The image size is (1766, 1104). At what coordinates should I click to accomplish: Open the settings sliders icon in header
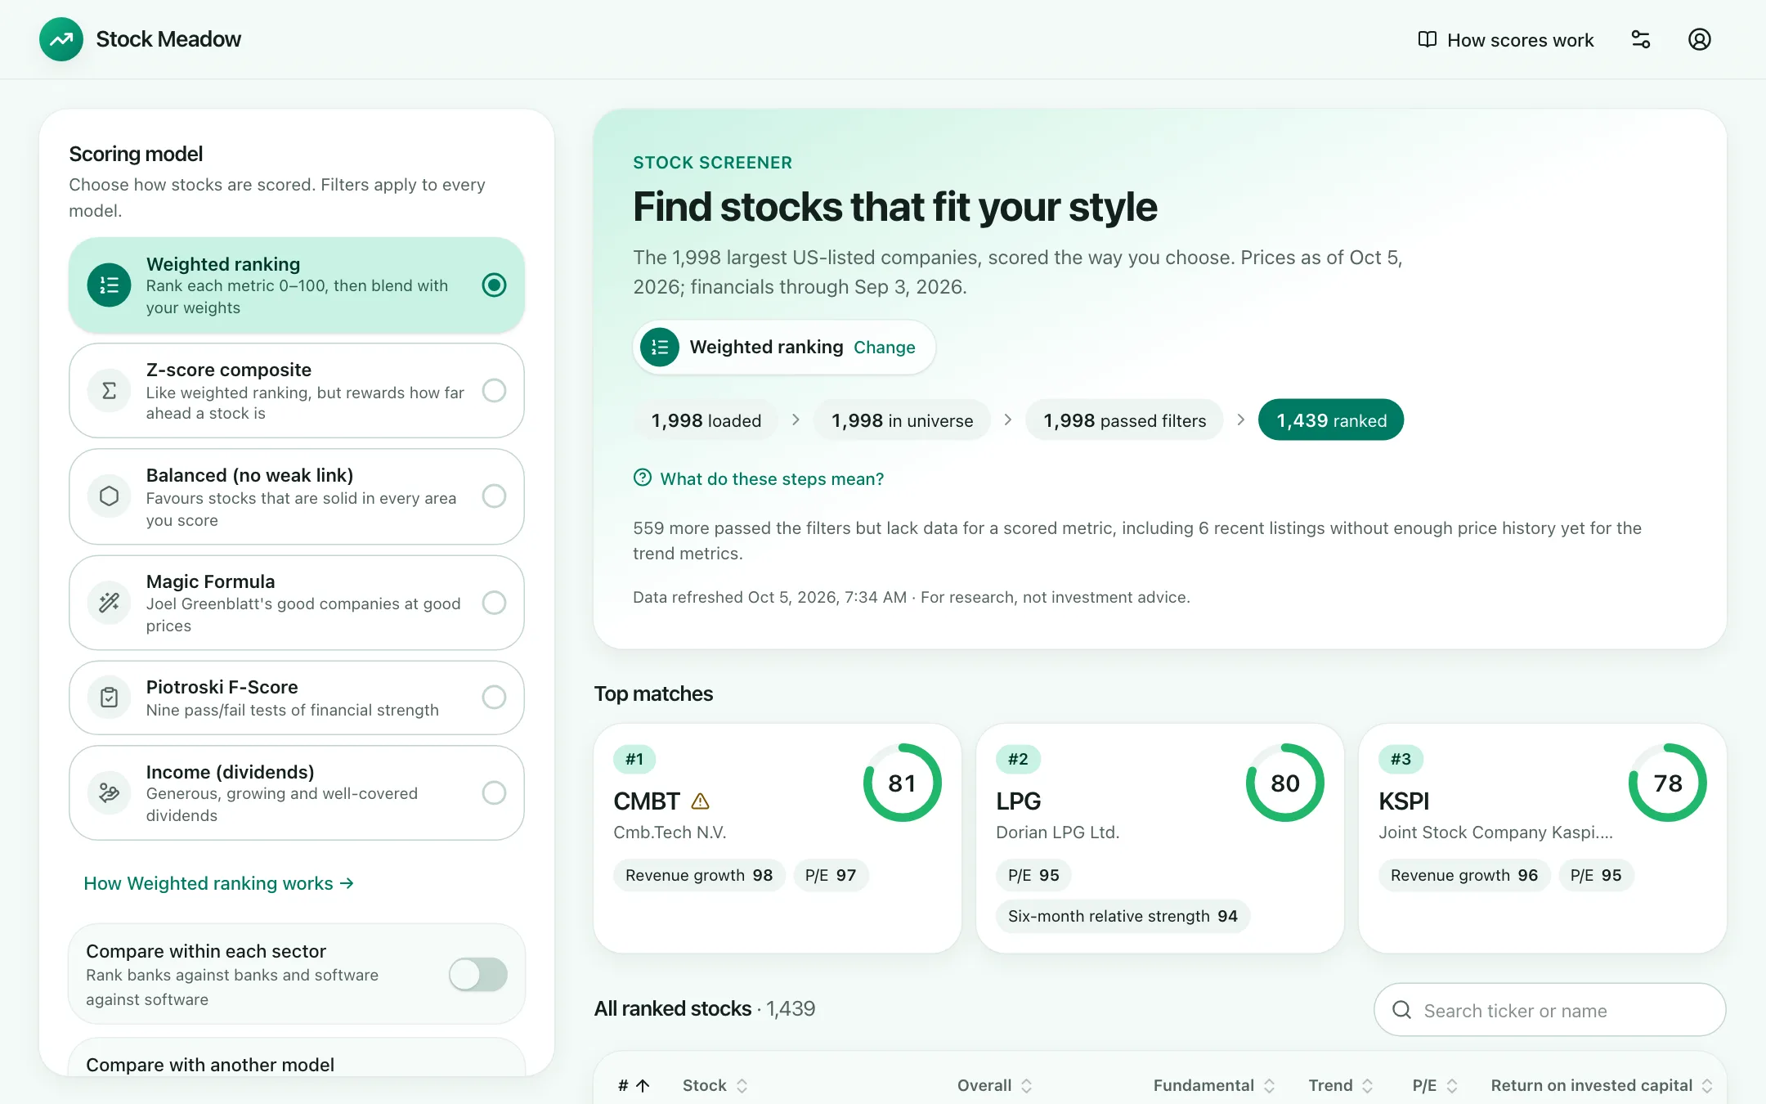click(x=1641, y=39)
